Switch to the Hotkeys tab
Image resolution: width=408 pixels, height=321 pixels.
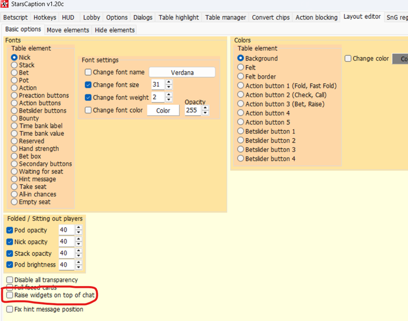pos(45,17)
